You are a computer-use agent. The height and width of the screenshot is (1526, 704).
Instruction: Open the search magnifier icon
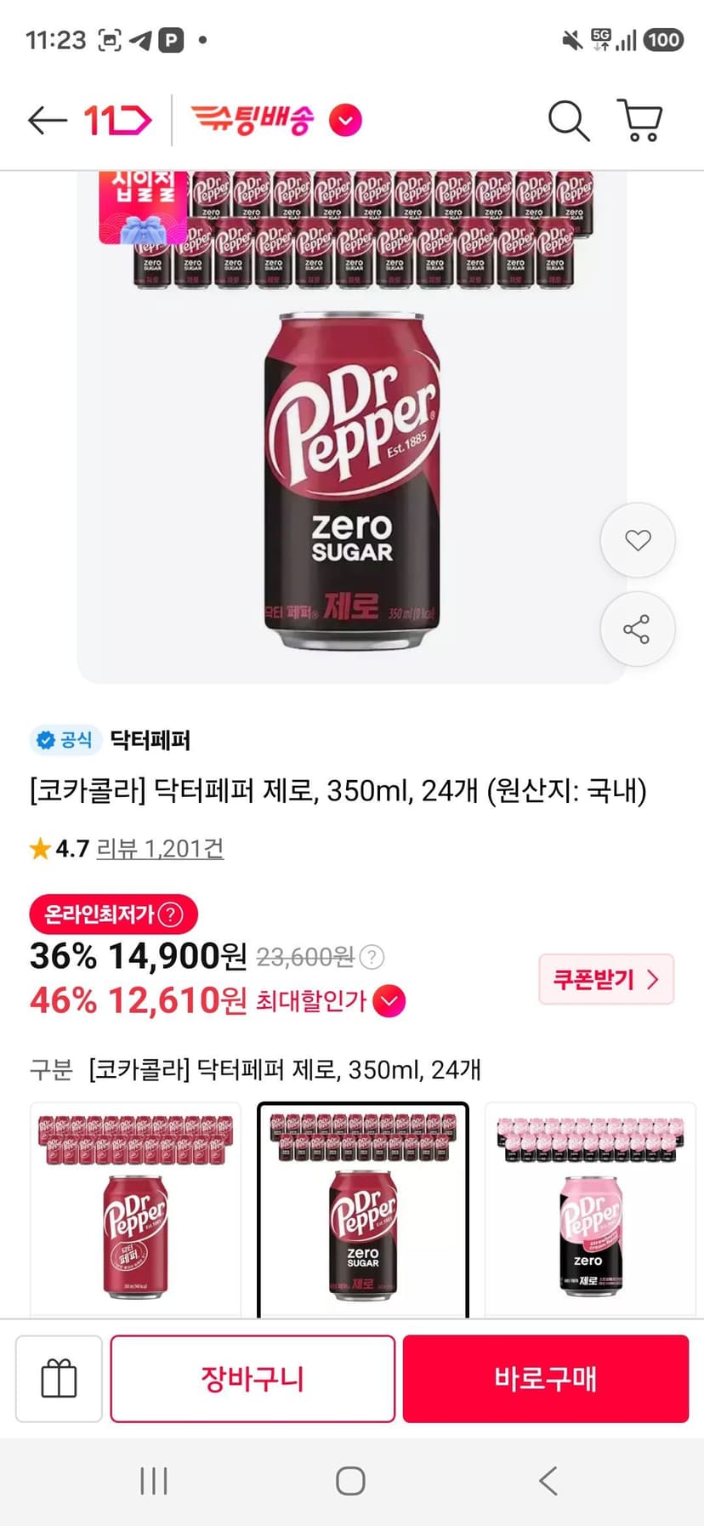[x=569, y=121]
